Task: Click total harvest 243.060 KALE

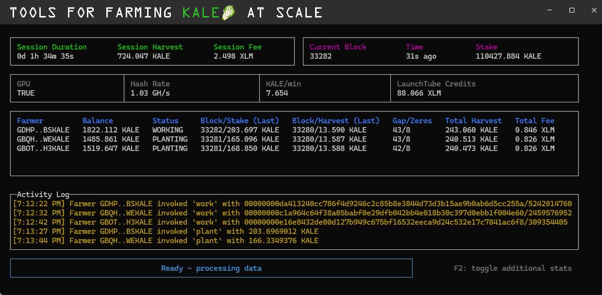Action: 471,130
